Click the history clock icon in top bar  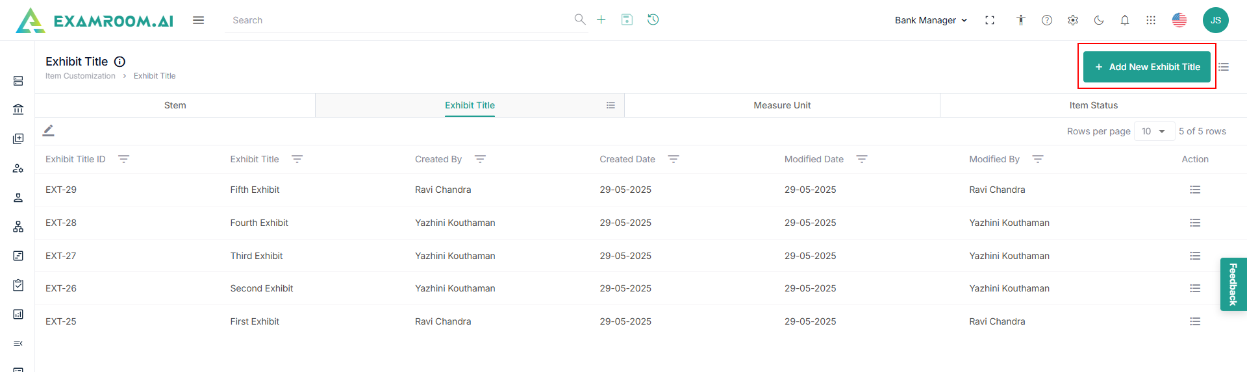(653, 19)
